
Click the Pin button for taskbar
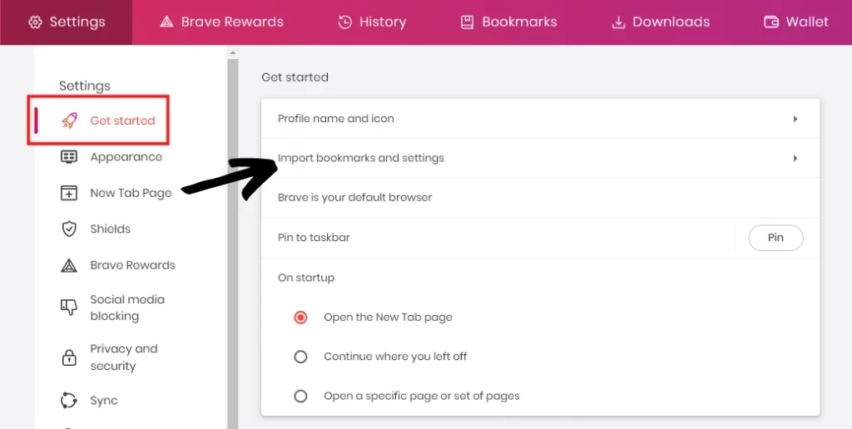point(775,238)
